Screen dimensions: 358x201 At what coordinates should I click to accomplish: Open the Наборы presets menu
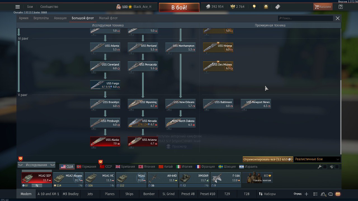click(x=267, y=194)
